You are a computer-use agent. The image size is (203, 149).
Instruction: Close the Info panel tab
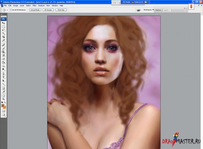(117, 3)
